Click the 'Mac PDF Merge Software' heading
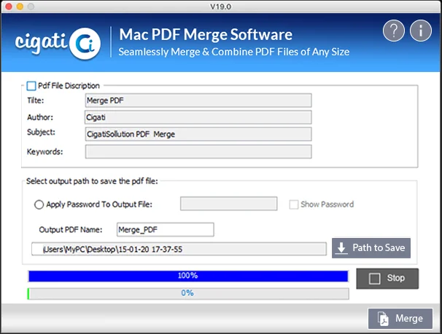Viewport: 442px width, 334px height. click(206, 35)
